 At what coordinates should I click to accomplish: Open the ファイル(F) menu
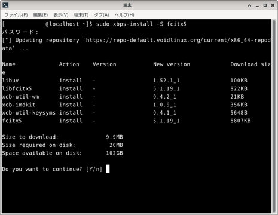point(16,15)
